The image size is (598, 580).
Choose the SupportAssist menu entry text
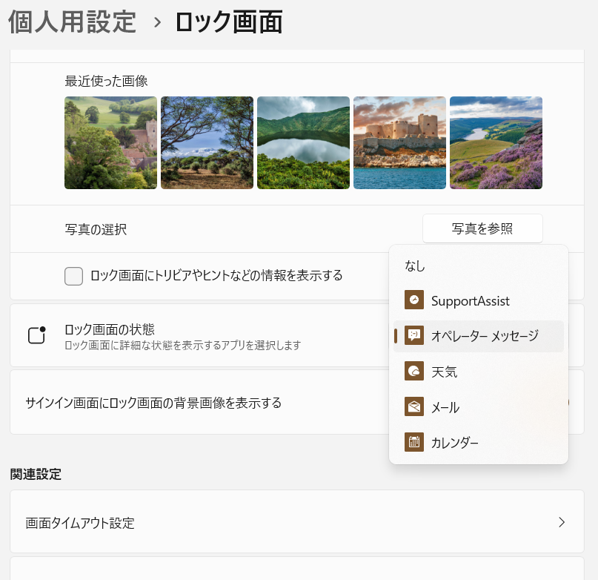[x=471, y=301]
